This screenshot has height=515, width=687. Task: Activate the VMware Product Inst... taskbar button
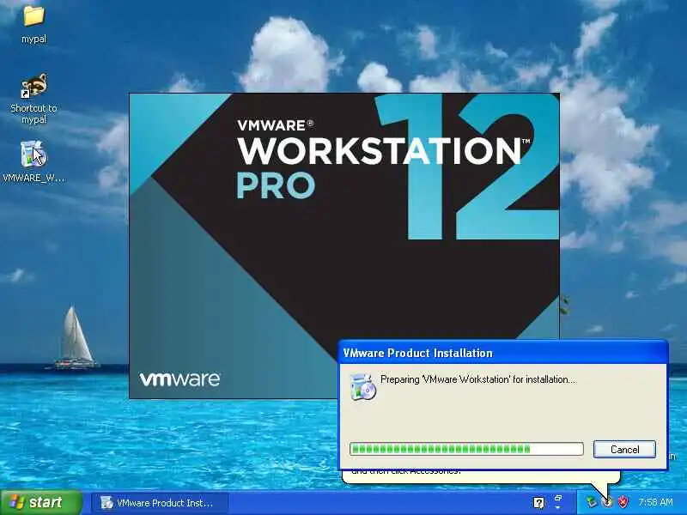click(160, 503)
